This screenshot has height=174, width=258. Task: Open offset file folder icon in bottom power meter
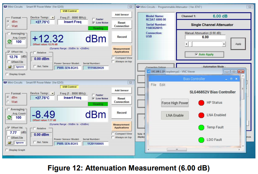pyautogui.click(x=10, y=143)
